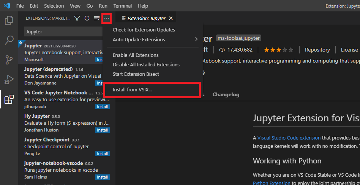Click the ms-toolsai.jupyter identifier badge
The width and height of the screenshot is (360, 185).
[238, 38]
